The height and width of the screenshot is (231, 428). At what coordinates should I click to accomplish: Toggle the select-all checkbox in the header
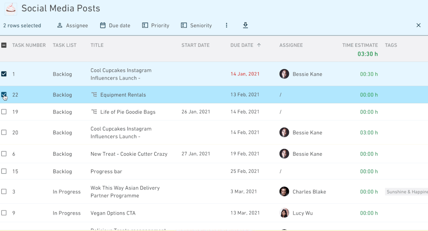[4, 45]
